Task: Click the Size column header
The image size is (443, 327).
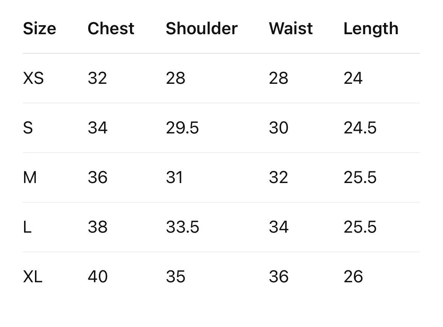Action: (39, 29)
